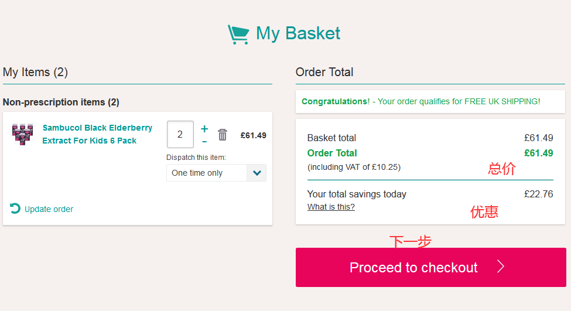Viewport: 571px width, 311px height.
Task: Open the Sambucol product thumbnail image
Action: [22, 134]
